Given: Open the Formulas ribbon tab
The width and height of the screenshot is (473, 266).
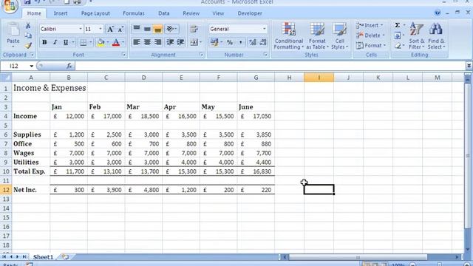Looking at the screenshot, I should tap(134, 13).
